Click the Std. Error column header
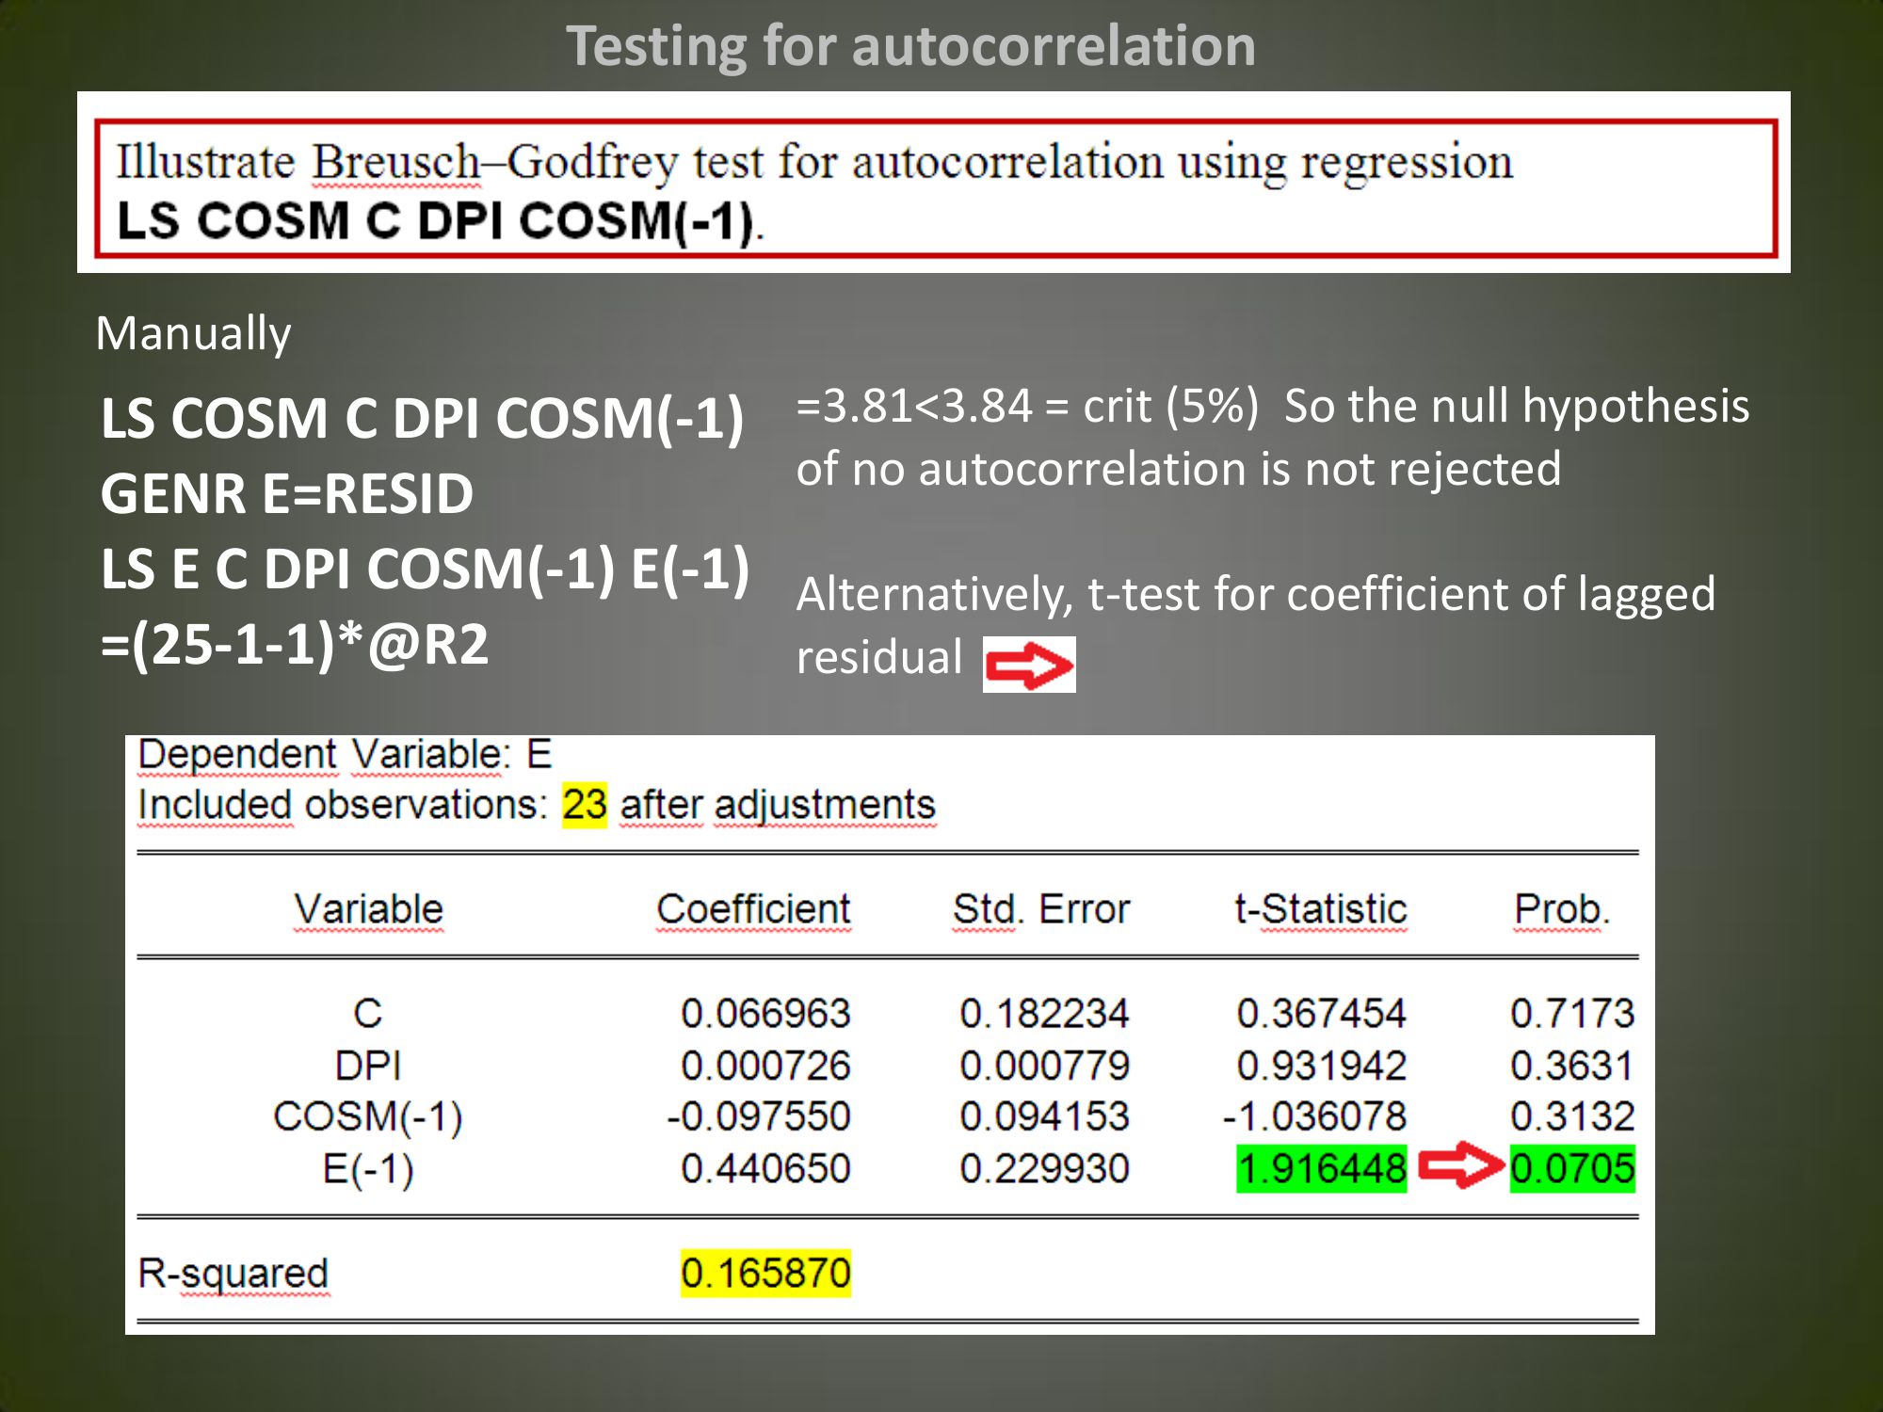This screenshot has height=1412, width=1883. tap(1040, 909)
